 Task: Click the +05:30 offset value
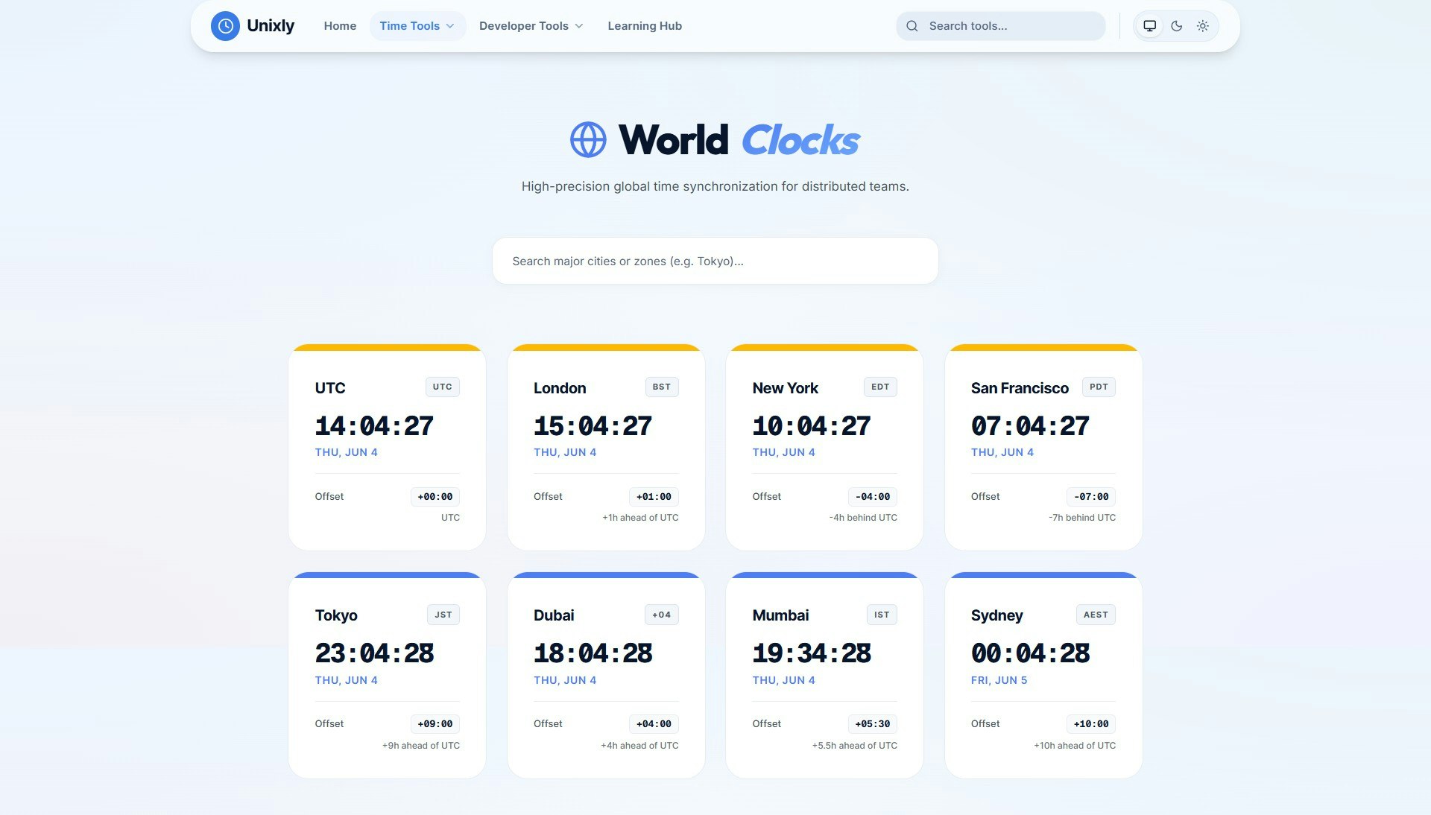pyautogui.click(x=873, y=724)
